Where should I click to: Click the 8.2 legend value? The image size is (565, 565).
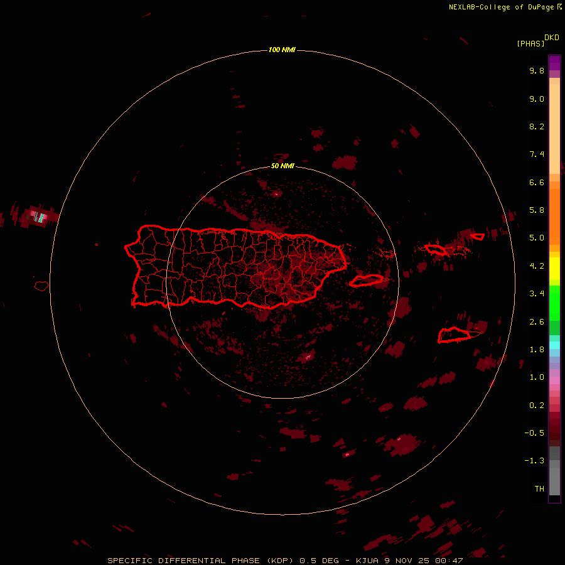coord(537,126)
